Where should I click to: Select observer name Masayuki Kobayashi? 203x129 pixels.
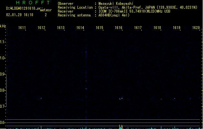click(116, 4)
